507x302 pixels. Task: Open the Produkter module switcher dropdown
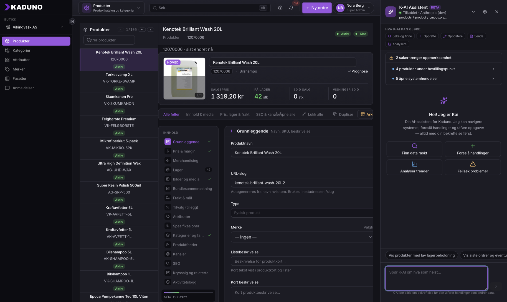pyautogui.click(x=111, y=8)
